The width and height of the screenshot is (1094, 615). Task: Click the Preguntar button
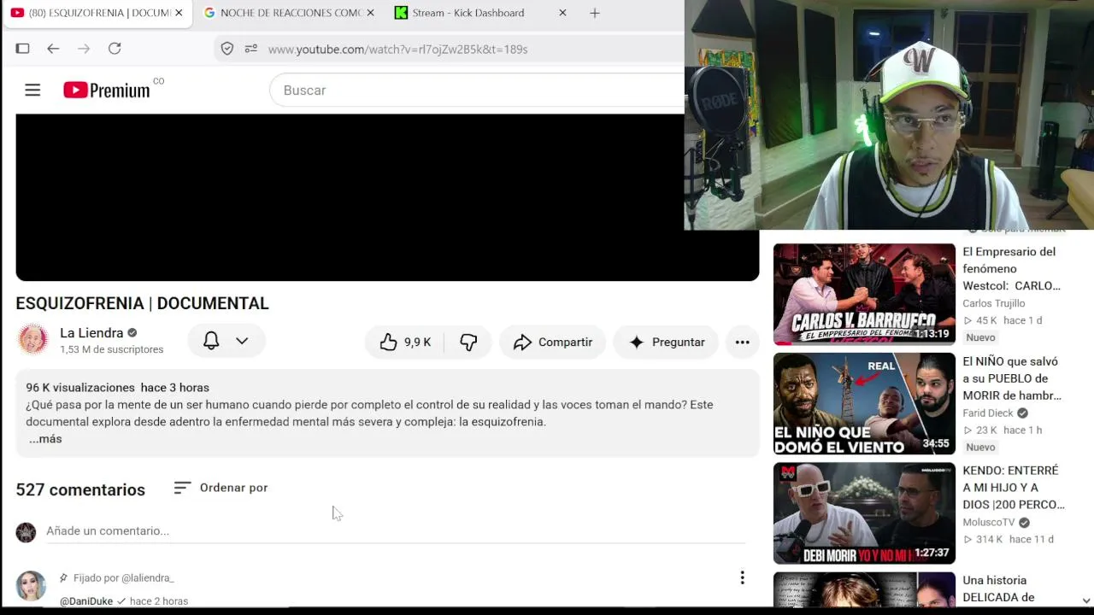[666, 342]
